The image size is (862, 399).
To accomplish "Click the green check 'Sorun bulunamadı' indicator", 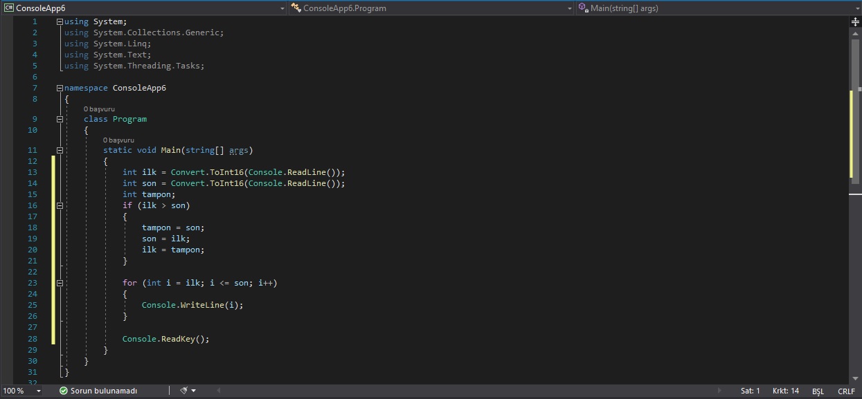I will pyautogui.click(x=98, y=391).
